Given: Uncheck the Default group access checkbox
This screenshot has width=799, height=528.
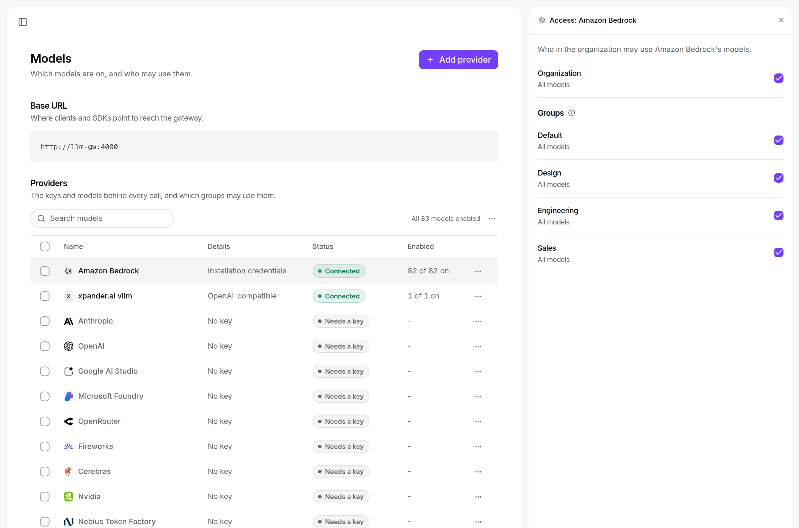Looking at the screenshot, I should [x=778, y=140].
